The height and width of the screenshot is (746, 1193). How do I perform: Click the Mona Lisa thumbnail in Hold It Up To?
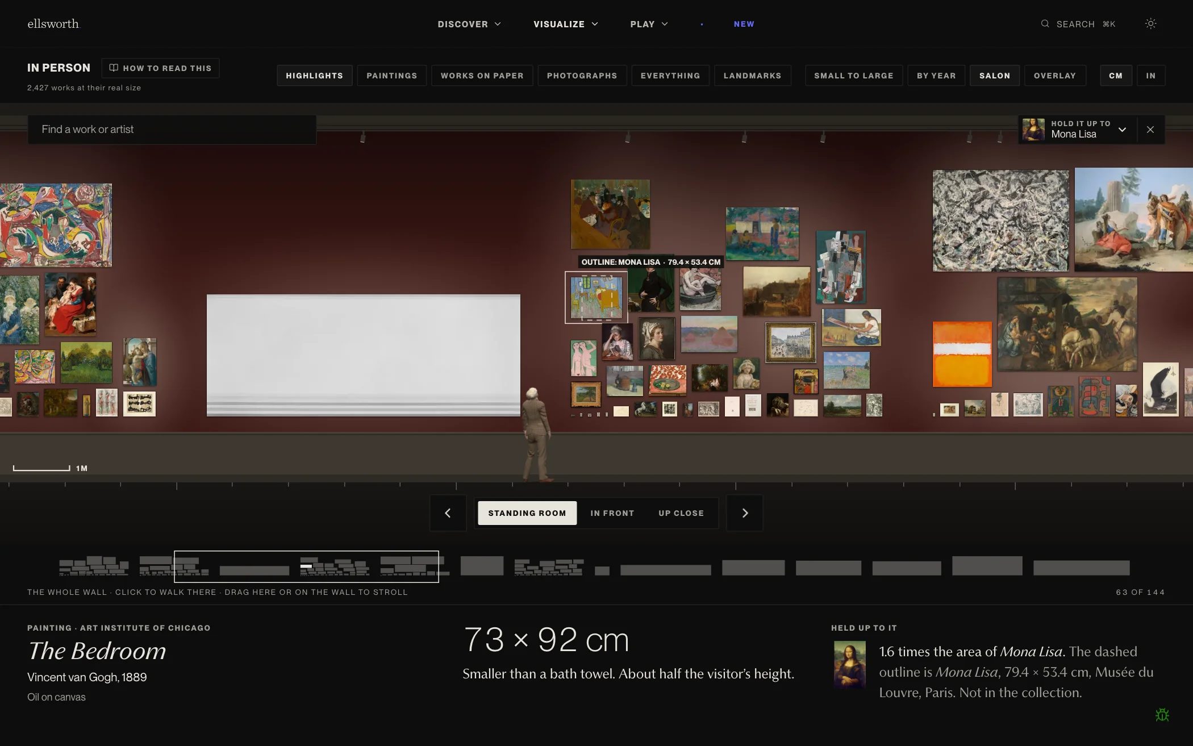click(1033, 130)
